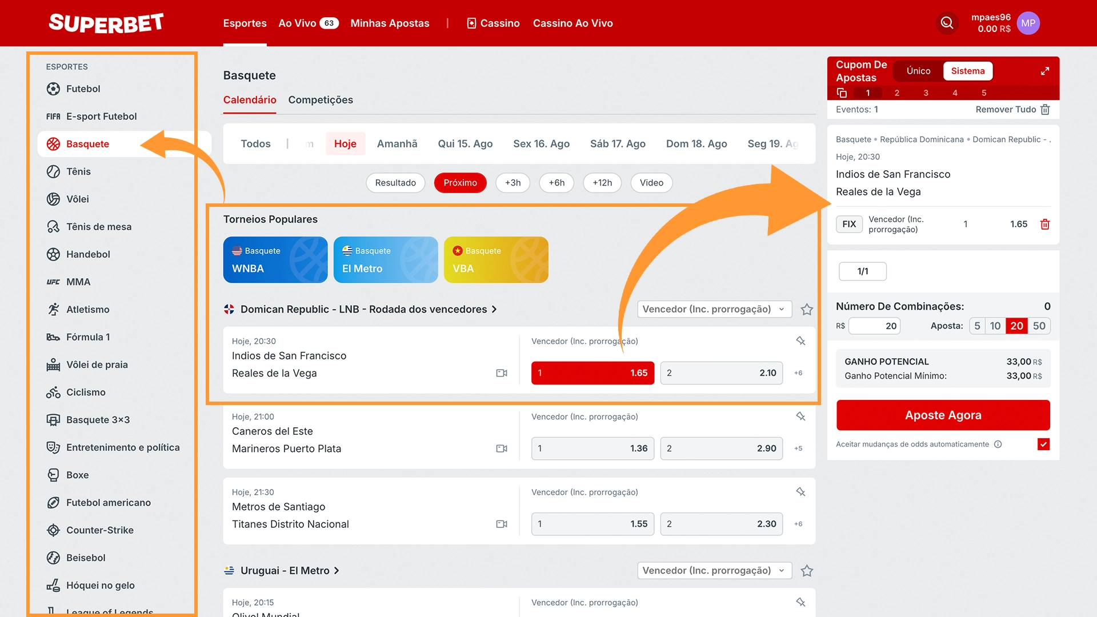Screen dimensions: 1097x617
Task: Open market dropdown for Uruguai El Metro
Action: point(715,570)
